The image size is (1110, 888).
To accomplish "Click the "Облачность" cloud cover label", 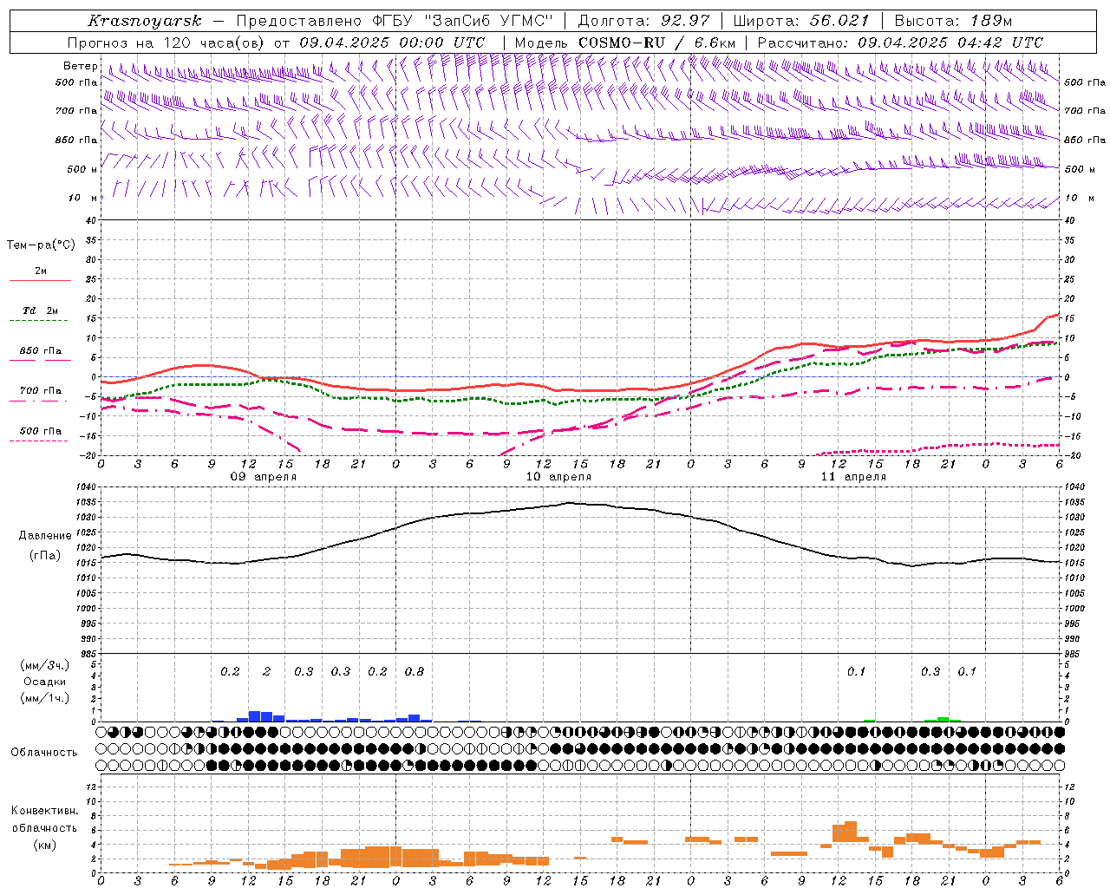I will point(44,752).
